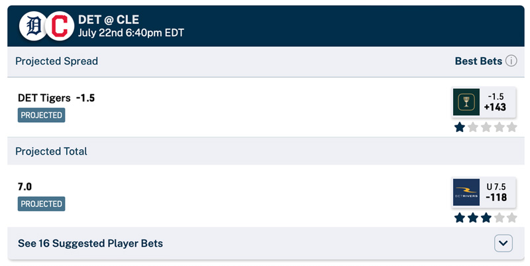Click the Projected Total section header
Image resolution: width=530 pixels, height=266 pixels.
coord(51,151)
